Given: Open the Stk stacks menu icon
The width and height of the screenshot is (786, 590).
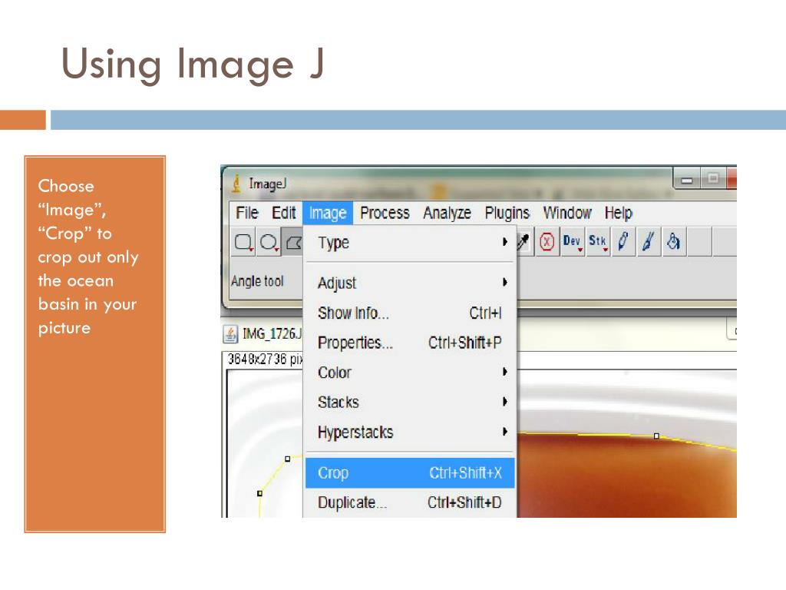Looking at the screenshot, I should (597, 242).
